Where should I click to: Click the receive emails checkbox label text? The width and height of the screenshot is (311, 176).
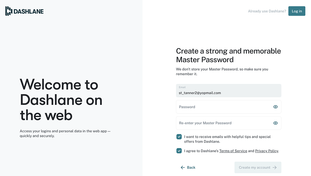[x=227, y=139]
